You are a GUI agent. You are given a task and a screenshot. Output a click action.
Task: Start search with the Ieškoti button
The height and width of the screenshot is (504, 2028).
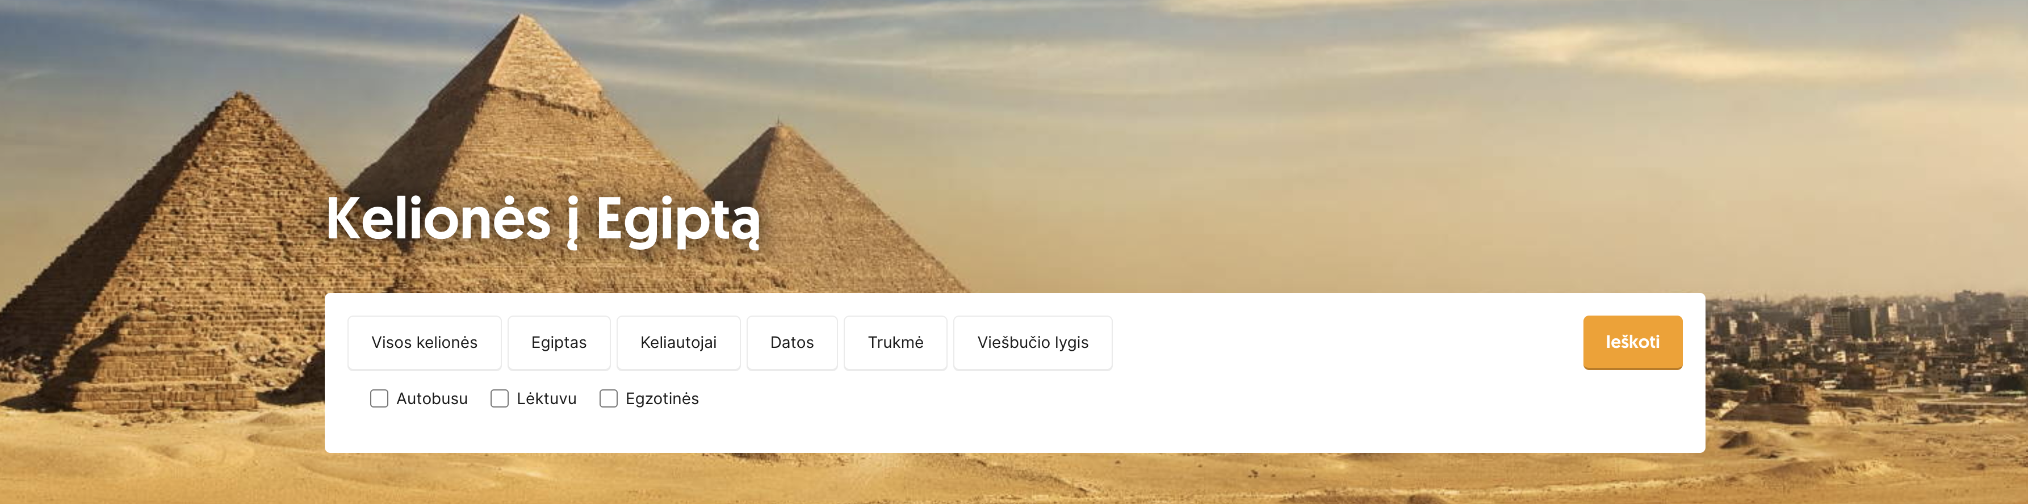coord(1633,343)
